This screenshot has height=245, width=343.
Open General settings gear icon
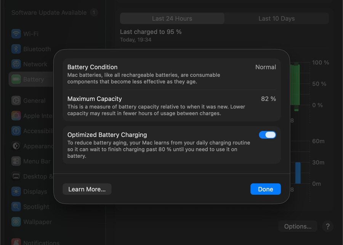pos(16,101)
